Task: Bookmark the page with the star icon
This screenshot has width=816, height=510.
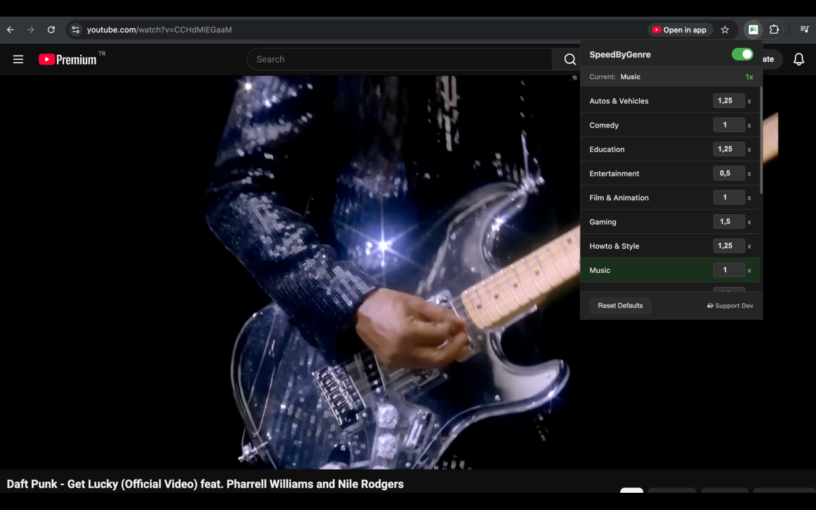Action: point(725,29)
